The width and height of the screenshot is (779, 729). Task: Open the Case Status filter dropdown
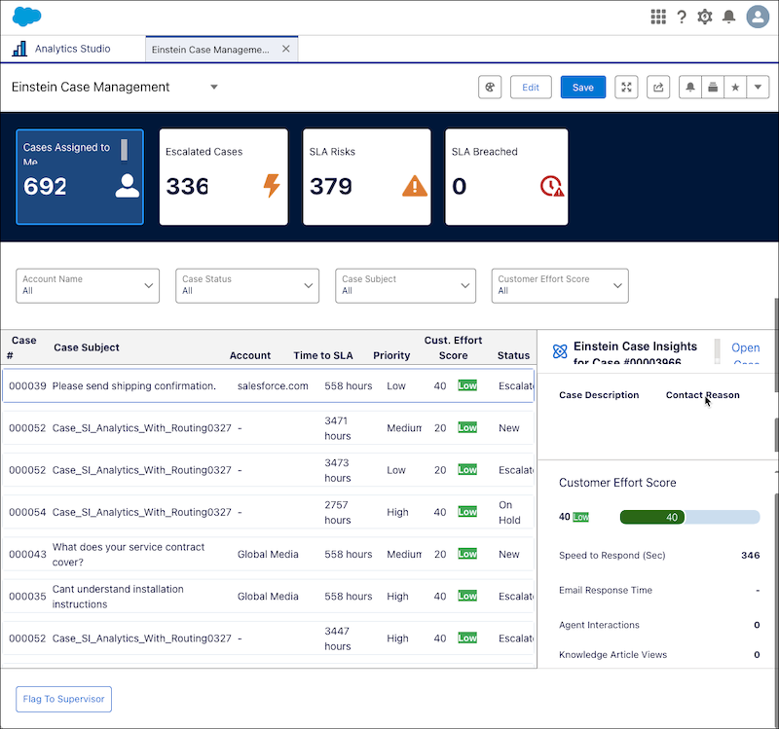[x=247, y=285]
